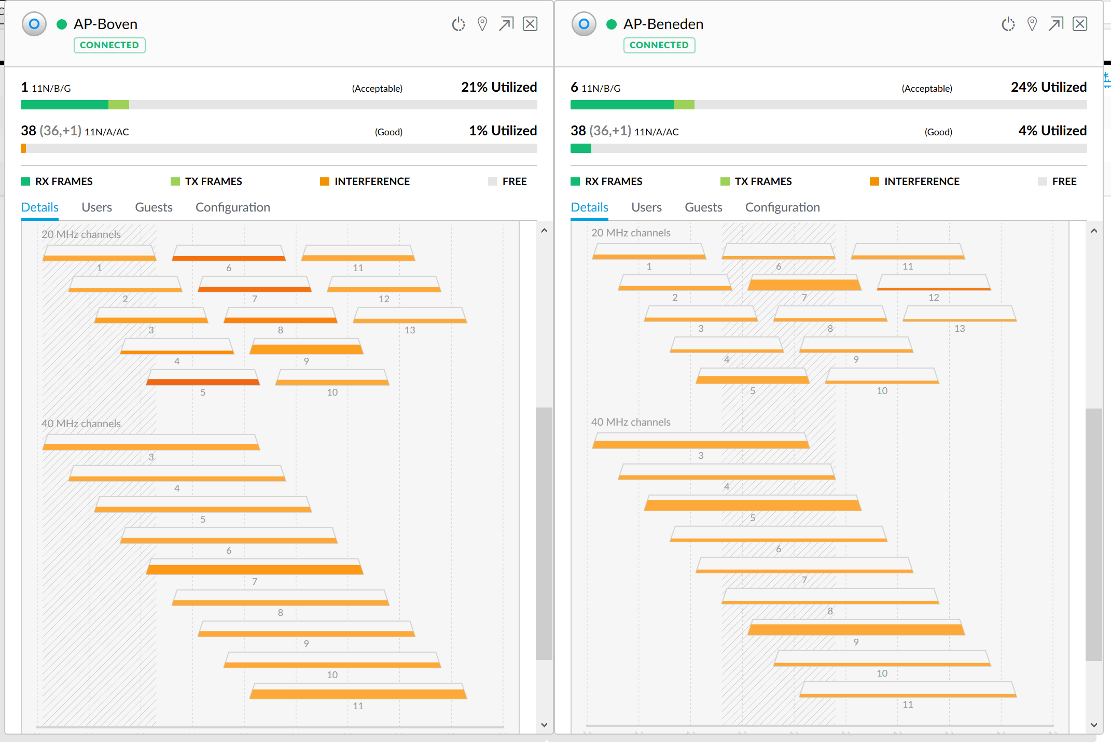Open Configuration tab in AP-Beneden
Screen dimensions: 1111x745
pyautogui.click(x=782, y=207)
